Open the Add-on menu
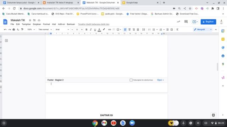The height and width of the screenshot is (127, 227). click(x=61, y=24)
